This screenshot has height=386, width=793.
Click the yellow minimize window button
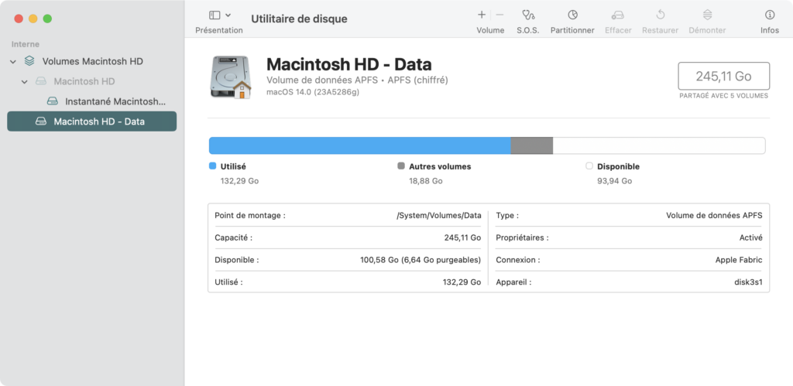point(33,19)
